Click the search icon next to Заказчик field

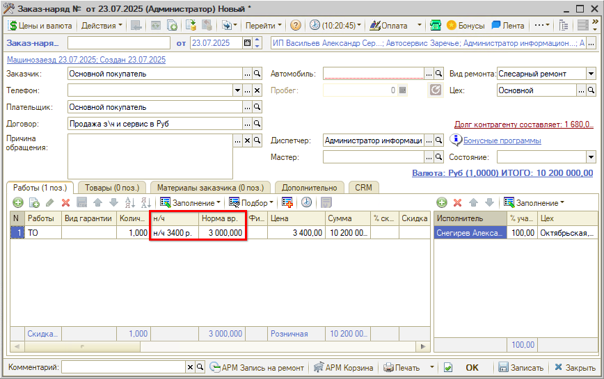257,74
